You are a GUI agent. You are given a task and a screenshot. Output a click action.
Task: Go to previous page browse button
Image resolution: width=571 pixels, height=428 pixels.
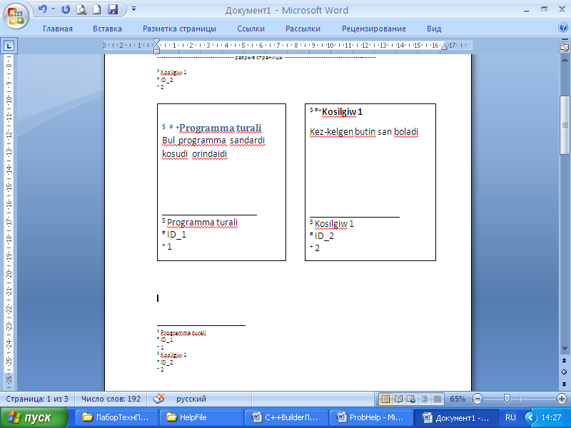tap(565, 360)
